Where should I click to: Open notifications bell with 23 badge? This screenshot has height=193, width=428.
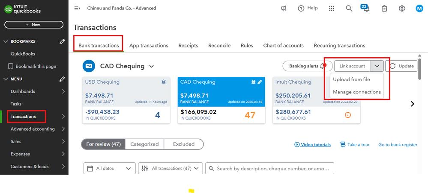pos(366,8)
